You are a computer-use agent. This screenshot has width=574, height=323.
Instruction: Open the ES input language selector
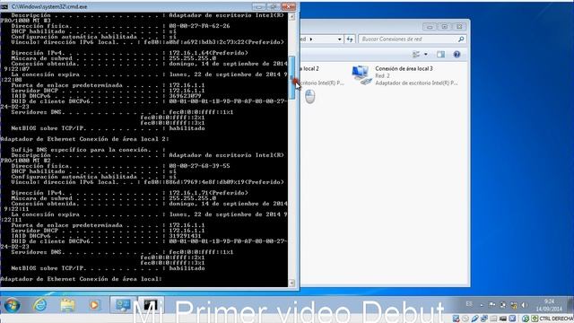tap(469, 304)
